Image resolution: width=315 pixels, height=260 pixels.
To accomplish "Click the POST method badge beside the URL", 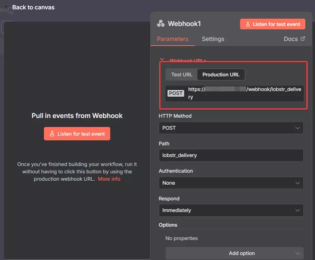I will 175,93.
